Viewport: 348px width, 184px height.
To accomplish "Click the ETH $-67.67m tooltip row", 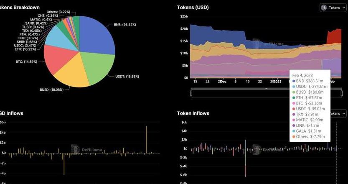I will (307, 97).
